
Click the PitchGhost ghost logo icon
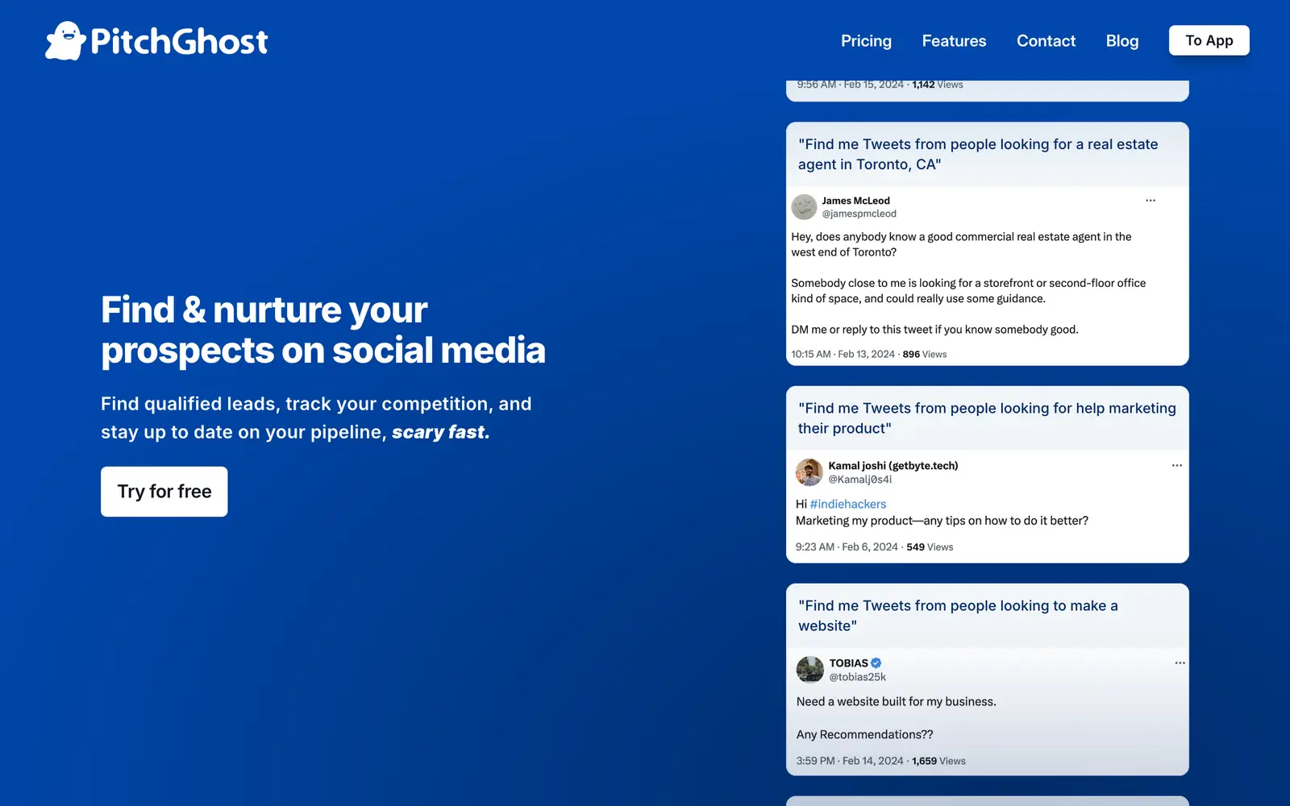tap(65, 41)
